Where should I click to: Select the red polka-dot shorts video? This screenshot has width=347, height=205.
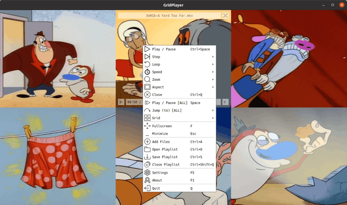(58, 156)
